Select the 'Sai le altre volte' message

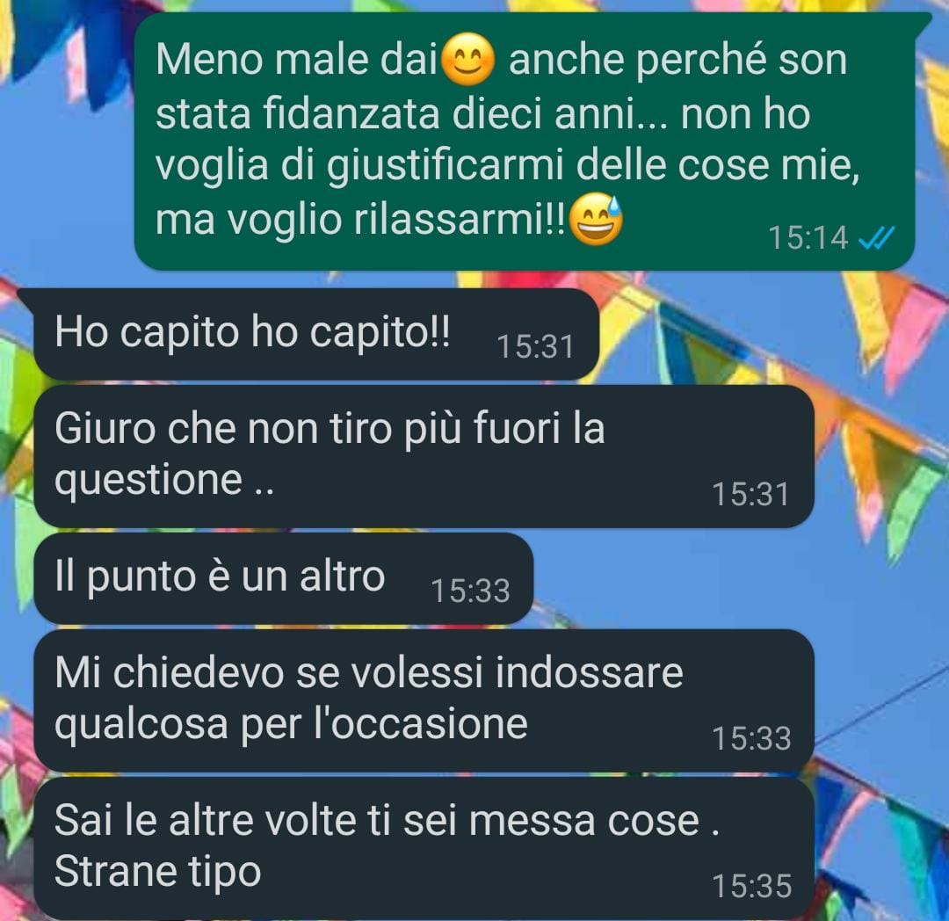(x=424, y=848)
